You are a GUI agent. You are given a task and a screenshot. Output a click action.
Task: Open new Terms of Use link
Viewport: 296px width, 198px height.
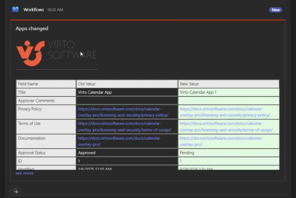pyautogui.click(x=226, y=127)
